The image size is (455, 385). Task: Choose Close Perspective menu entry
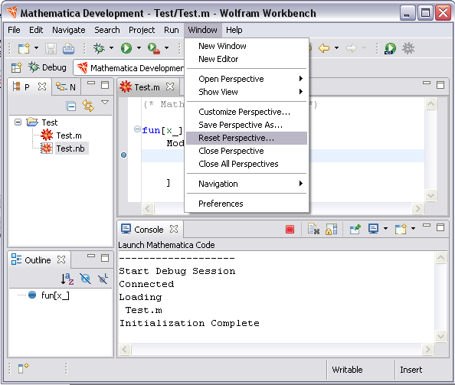(247, 151)
